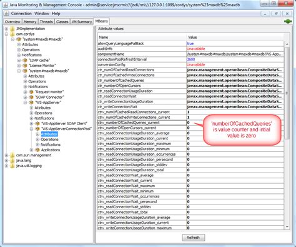Screen dimensions: 296x247
Task: Switch to the VM Summary tab
Action: click(82, 22)
